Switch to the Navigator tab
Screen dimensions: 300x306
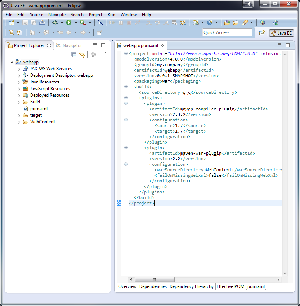point(69,45)
